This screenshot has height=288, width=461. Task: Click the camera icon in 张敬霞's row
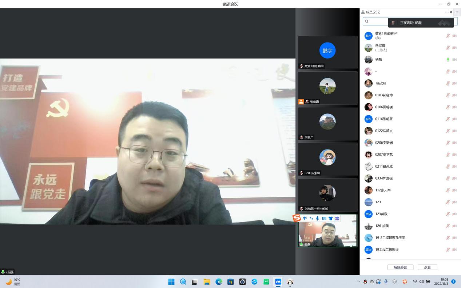point(454,48)
